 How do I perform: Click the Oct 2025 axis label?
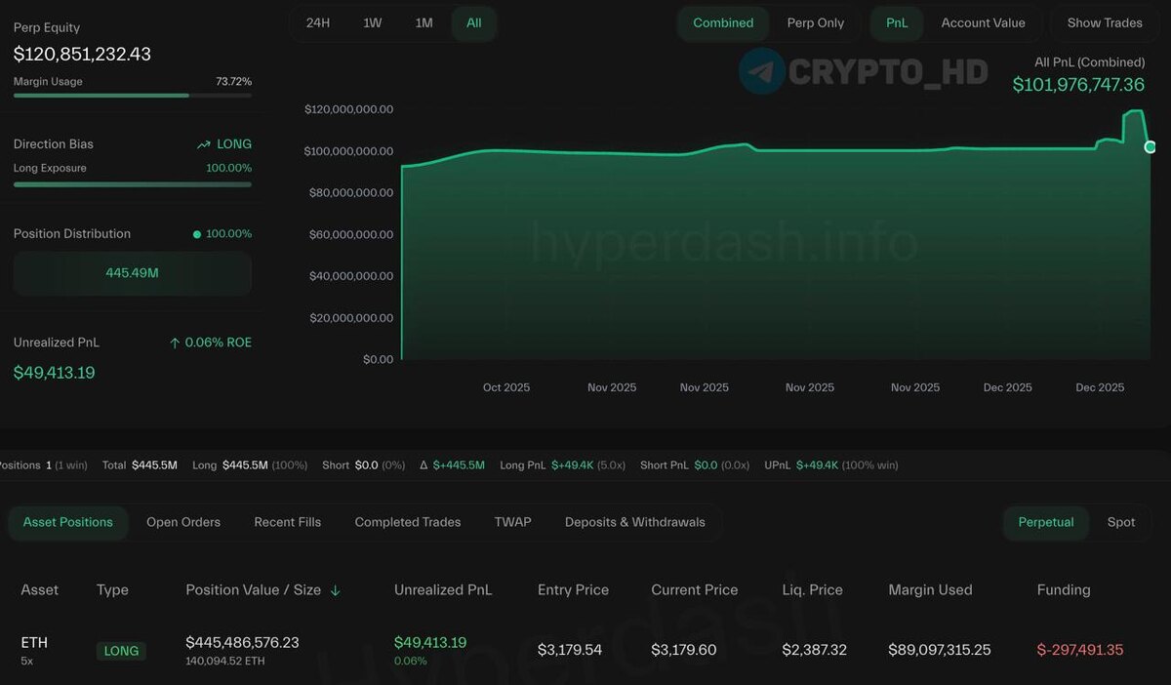[x=506, y=387]
